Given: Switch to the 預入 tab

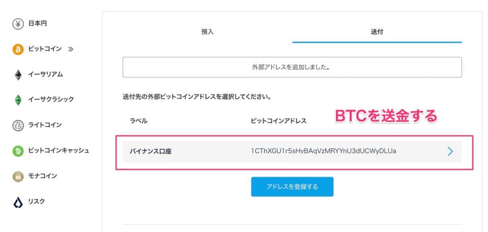Looking at the screenshot, I should click(207, 32).
